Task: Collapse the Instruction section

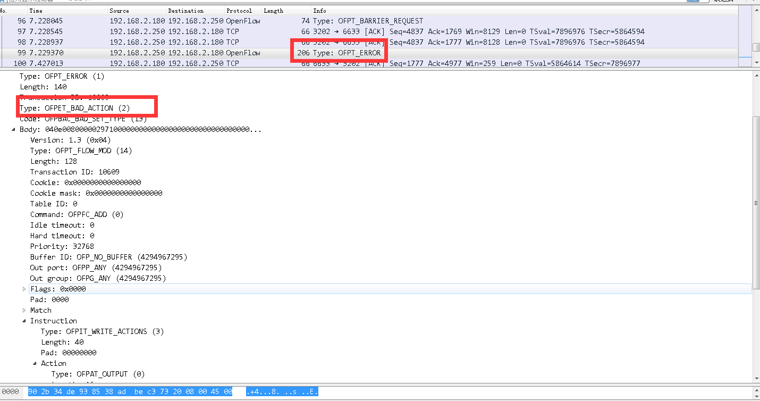Action: pyautogui.click(x=24, y=321)
